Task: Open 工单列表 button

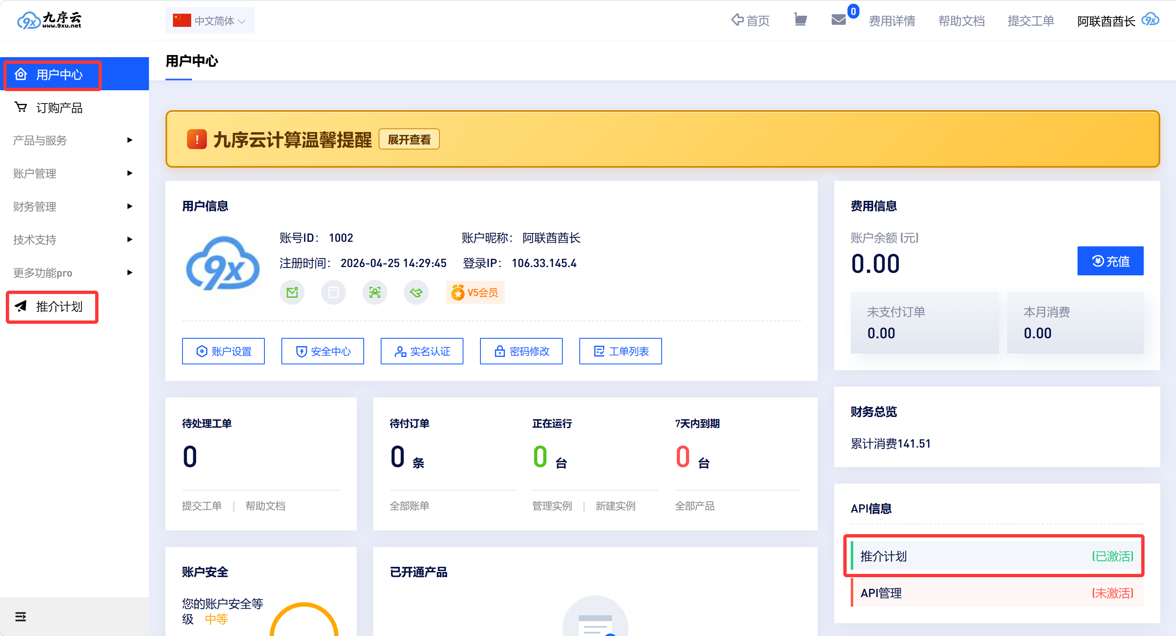Action: tap(620, 352)
